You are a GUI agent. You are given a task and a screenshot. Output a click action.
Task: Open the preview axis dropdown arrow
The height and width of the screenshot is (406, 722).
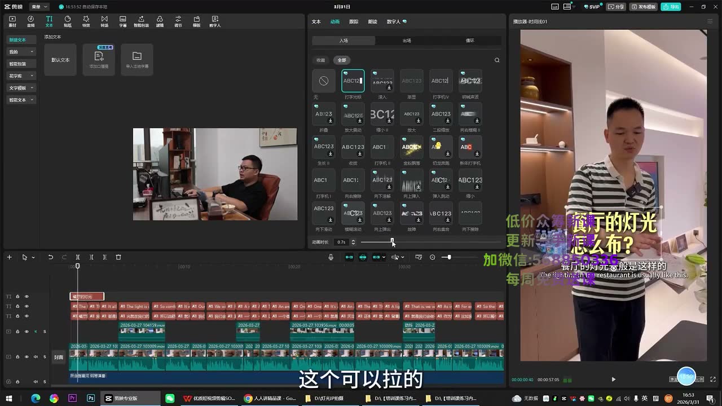click(x=402, y=257)
